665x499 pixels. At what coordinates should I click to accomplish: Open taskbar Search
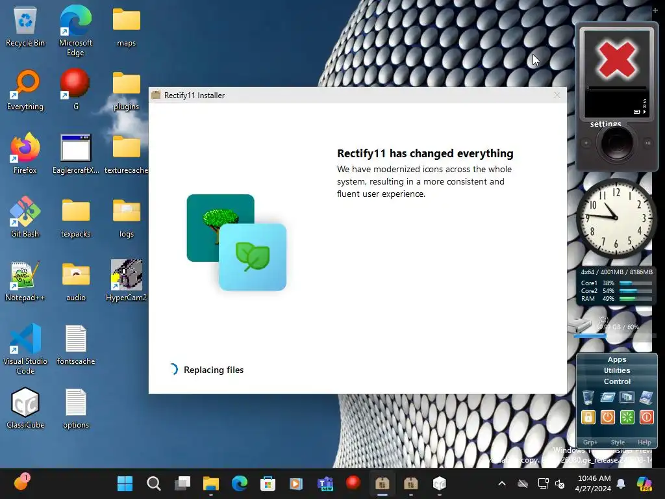153,483
